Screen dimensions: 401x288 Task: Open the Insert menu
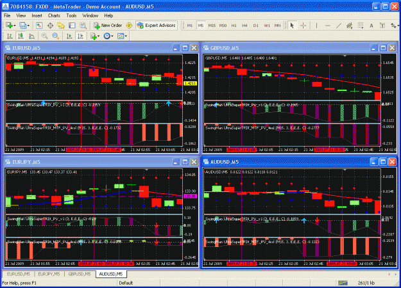[x=37, y=15]
